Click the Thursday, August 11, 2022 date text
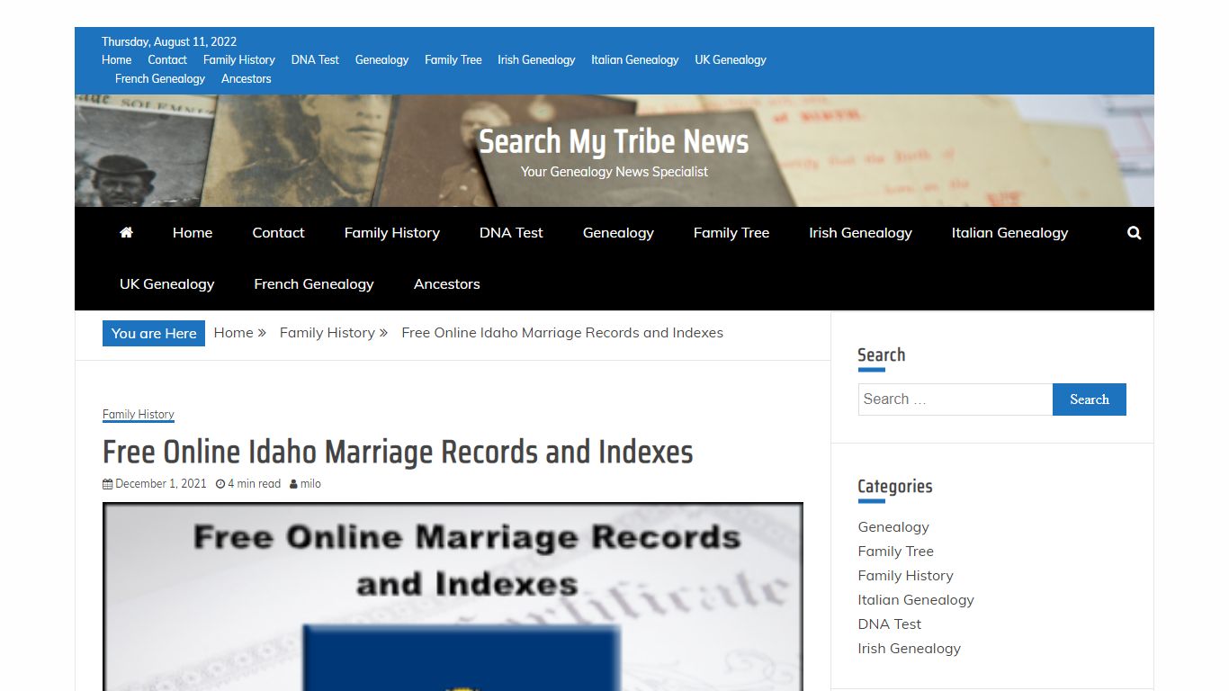The width and height of the screenshot is (1229, 691). [169, 41]
